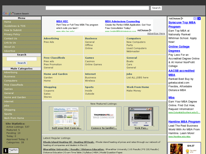Select Free Classifieds in Main Categories sidebar
Viewport: 206px width, 154px height.
[x=22, y=85]
